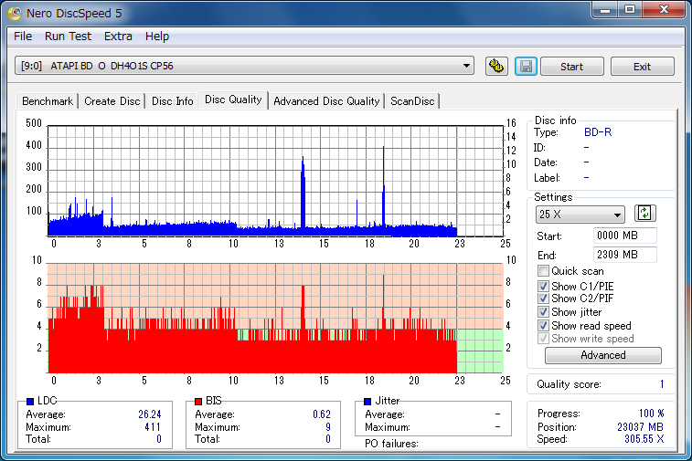This screenshot has height=461, width=692.
Task: Switch to the Disc Info tab
Action: tap(173, 101)
